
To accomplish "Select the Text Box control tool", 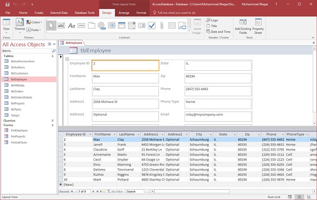I will coord(61,26).
